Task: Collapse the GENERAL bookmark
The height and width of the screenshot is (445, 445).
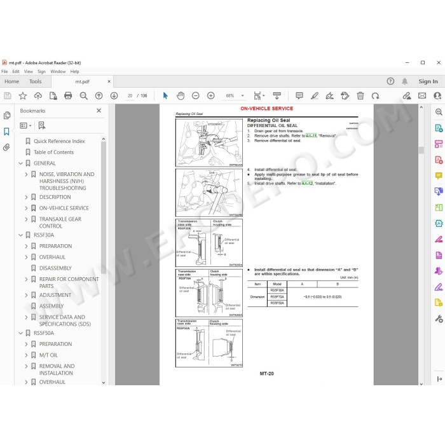Action: click(20, 163)
